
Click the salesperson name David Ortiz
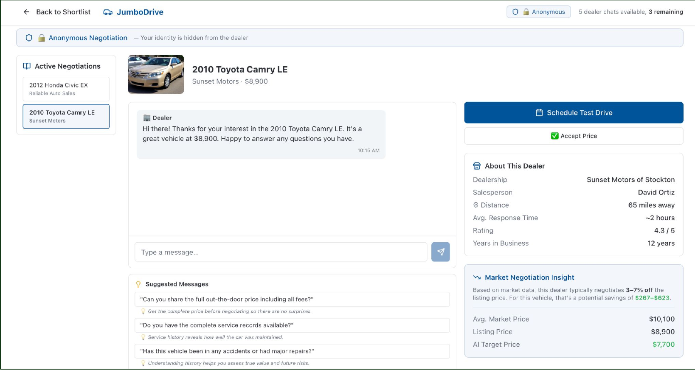[656, 192]
